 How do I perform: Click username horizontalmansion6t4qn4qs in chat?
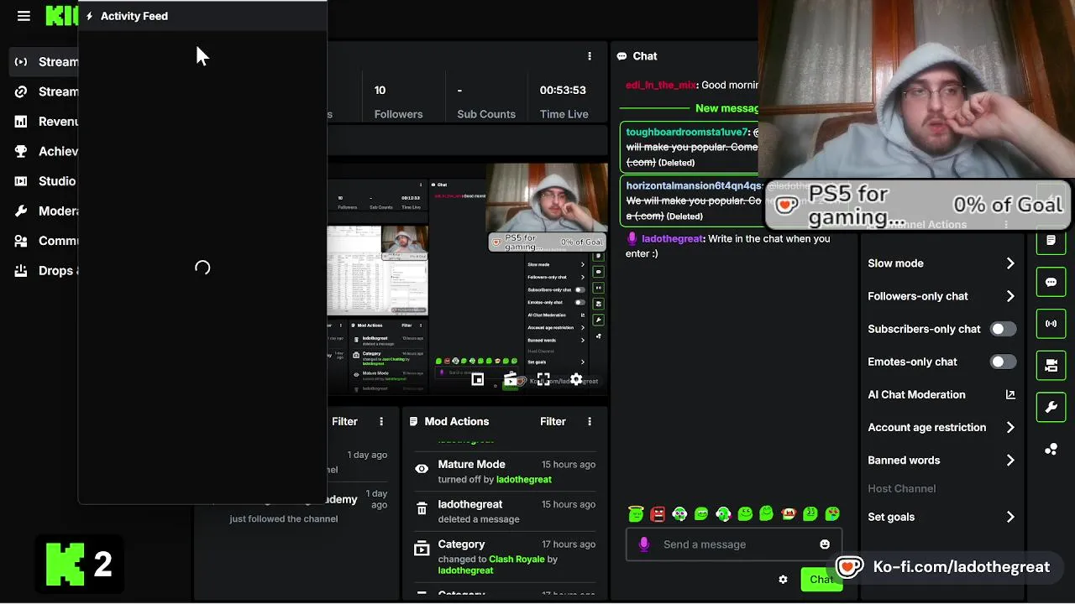click(693, 185)
